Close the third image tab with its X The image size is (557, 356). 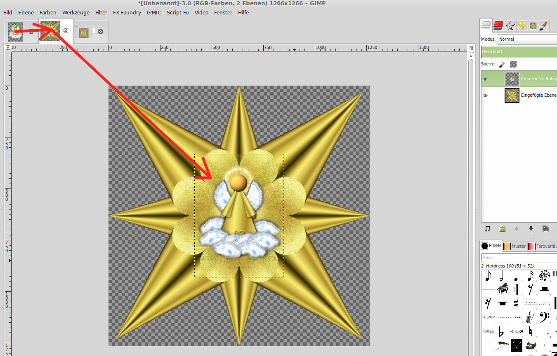(100, 31)
